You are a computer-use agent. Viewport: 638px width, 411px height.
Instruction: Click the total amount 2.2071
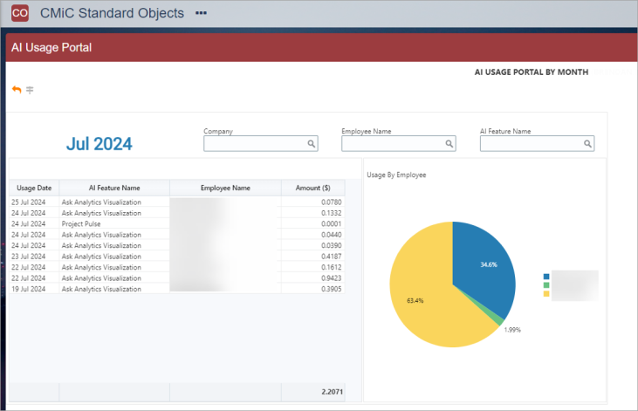pyautogui.click(x=332, y=392)
